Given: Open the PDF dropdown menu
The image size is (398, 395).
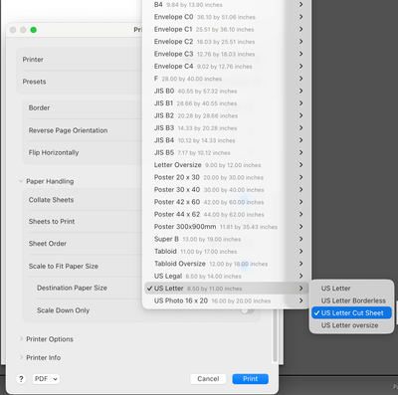Looking at the screenshot, I should (46, 379).
